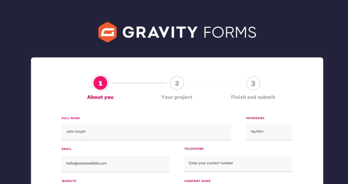Go to the step 2 circle
This screenshot has width=348, height=184.
pyautogui.click(x=177, y=83)
